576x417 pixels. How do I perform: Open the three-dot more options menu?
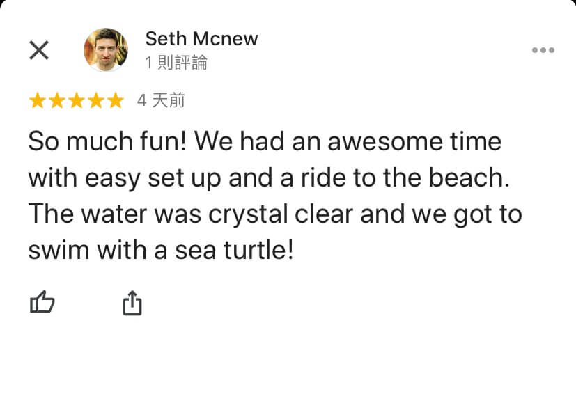coord(543,50)
